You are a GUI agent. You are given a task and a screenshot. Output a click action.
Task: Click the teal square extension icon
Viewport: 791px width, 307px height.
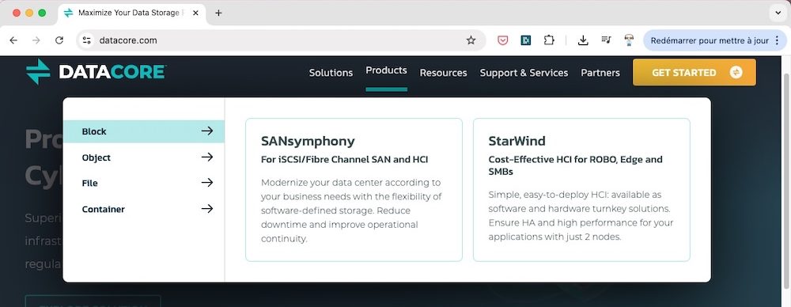[x=526, y=40]
